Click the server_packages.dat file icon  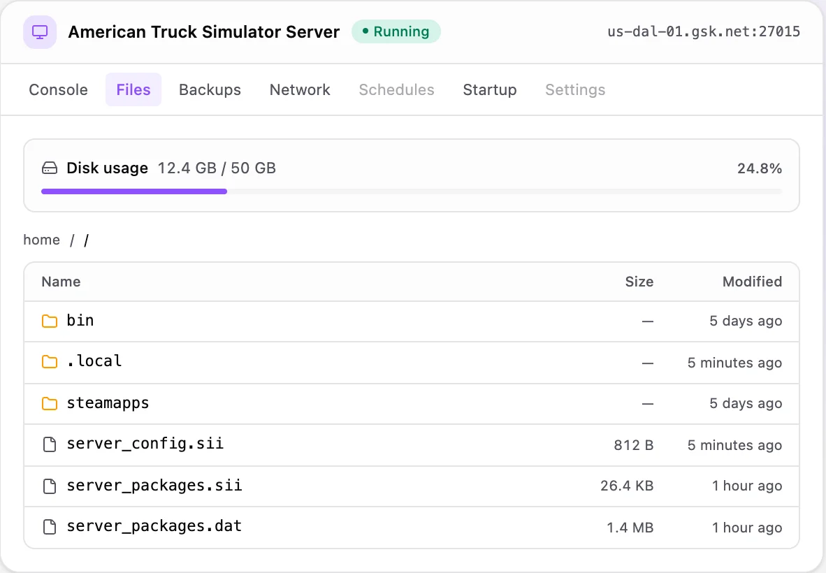50,527
